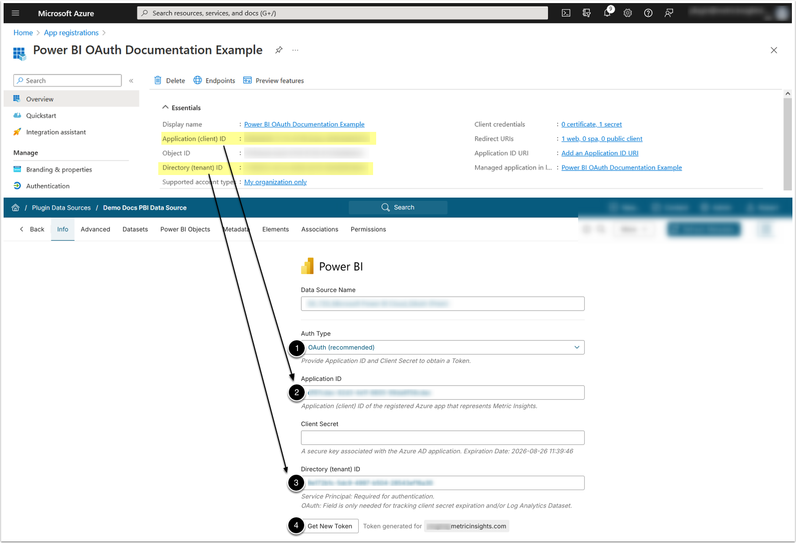Click the Application ID input field
Screen dimensions: 796x543
click(442, 393)
